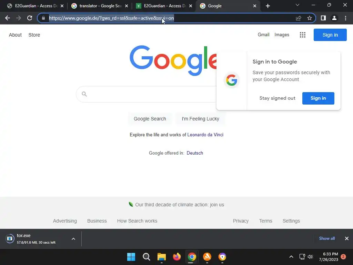Open File Explorer from taskbar
This screenshot has width=353, height=265.
click(x=161, y=257)
